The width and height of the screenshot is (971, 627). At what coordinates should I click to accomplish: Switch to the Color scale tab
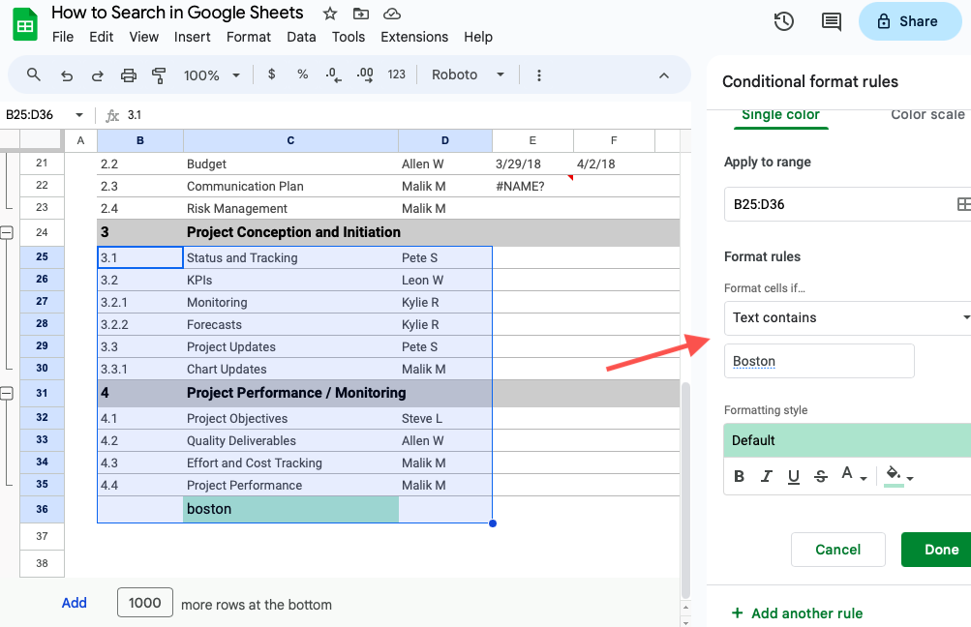(x=926, y=114)
